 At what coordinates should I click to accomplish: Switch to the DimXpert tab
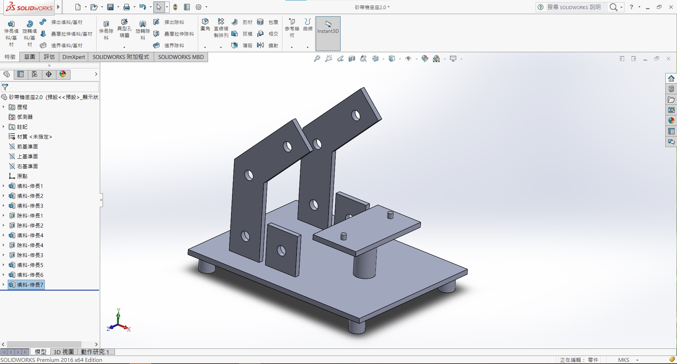tap(74, 57)
